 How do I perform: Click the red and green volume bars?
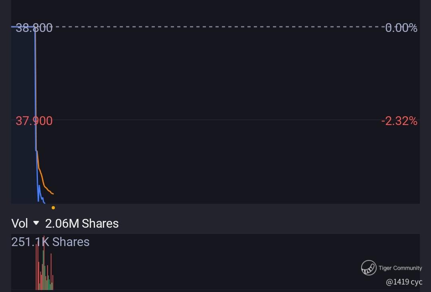click(x=44, y=272)
